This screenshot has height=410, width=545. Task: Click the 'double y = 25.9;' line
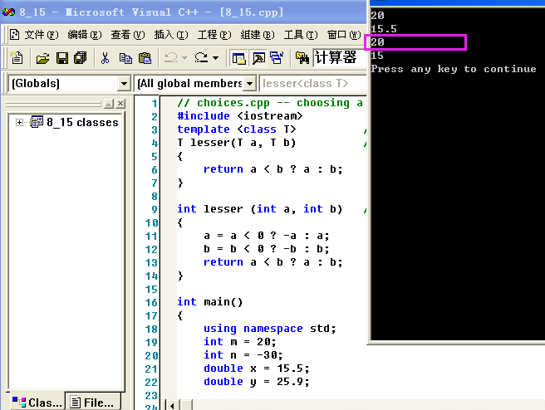point(256,382)
